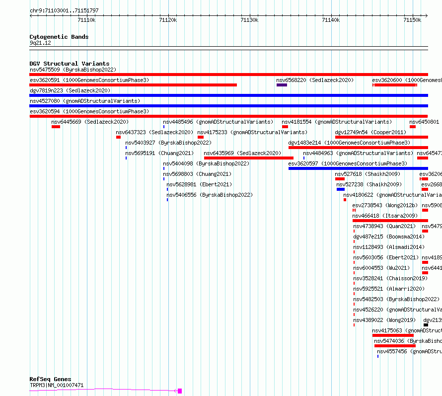Image resolution: width=442 pixels, height=396 pixels.
Task: Open esv2738543 (Wong2012b) label
Action: pyautogui.click(x=385, y=205)
